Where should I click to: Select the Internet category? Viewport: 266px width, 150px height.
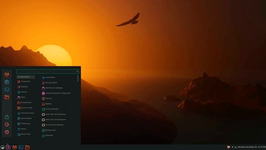pos(22,92)
